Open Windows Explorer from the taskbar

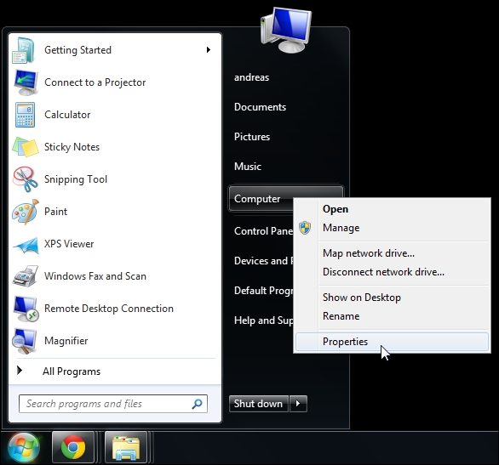coord(126,448)
